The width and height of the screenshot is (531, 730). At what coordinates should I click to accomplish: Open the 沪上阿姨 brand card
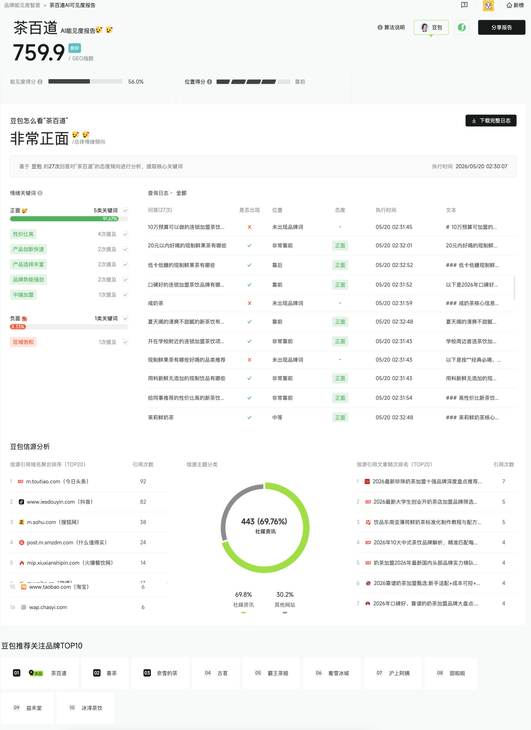point(393,673)
